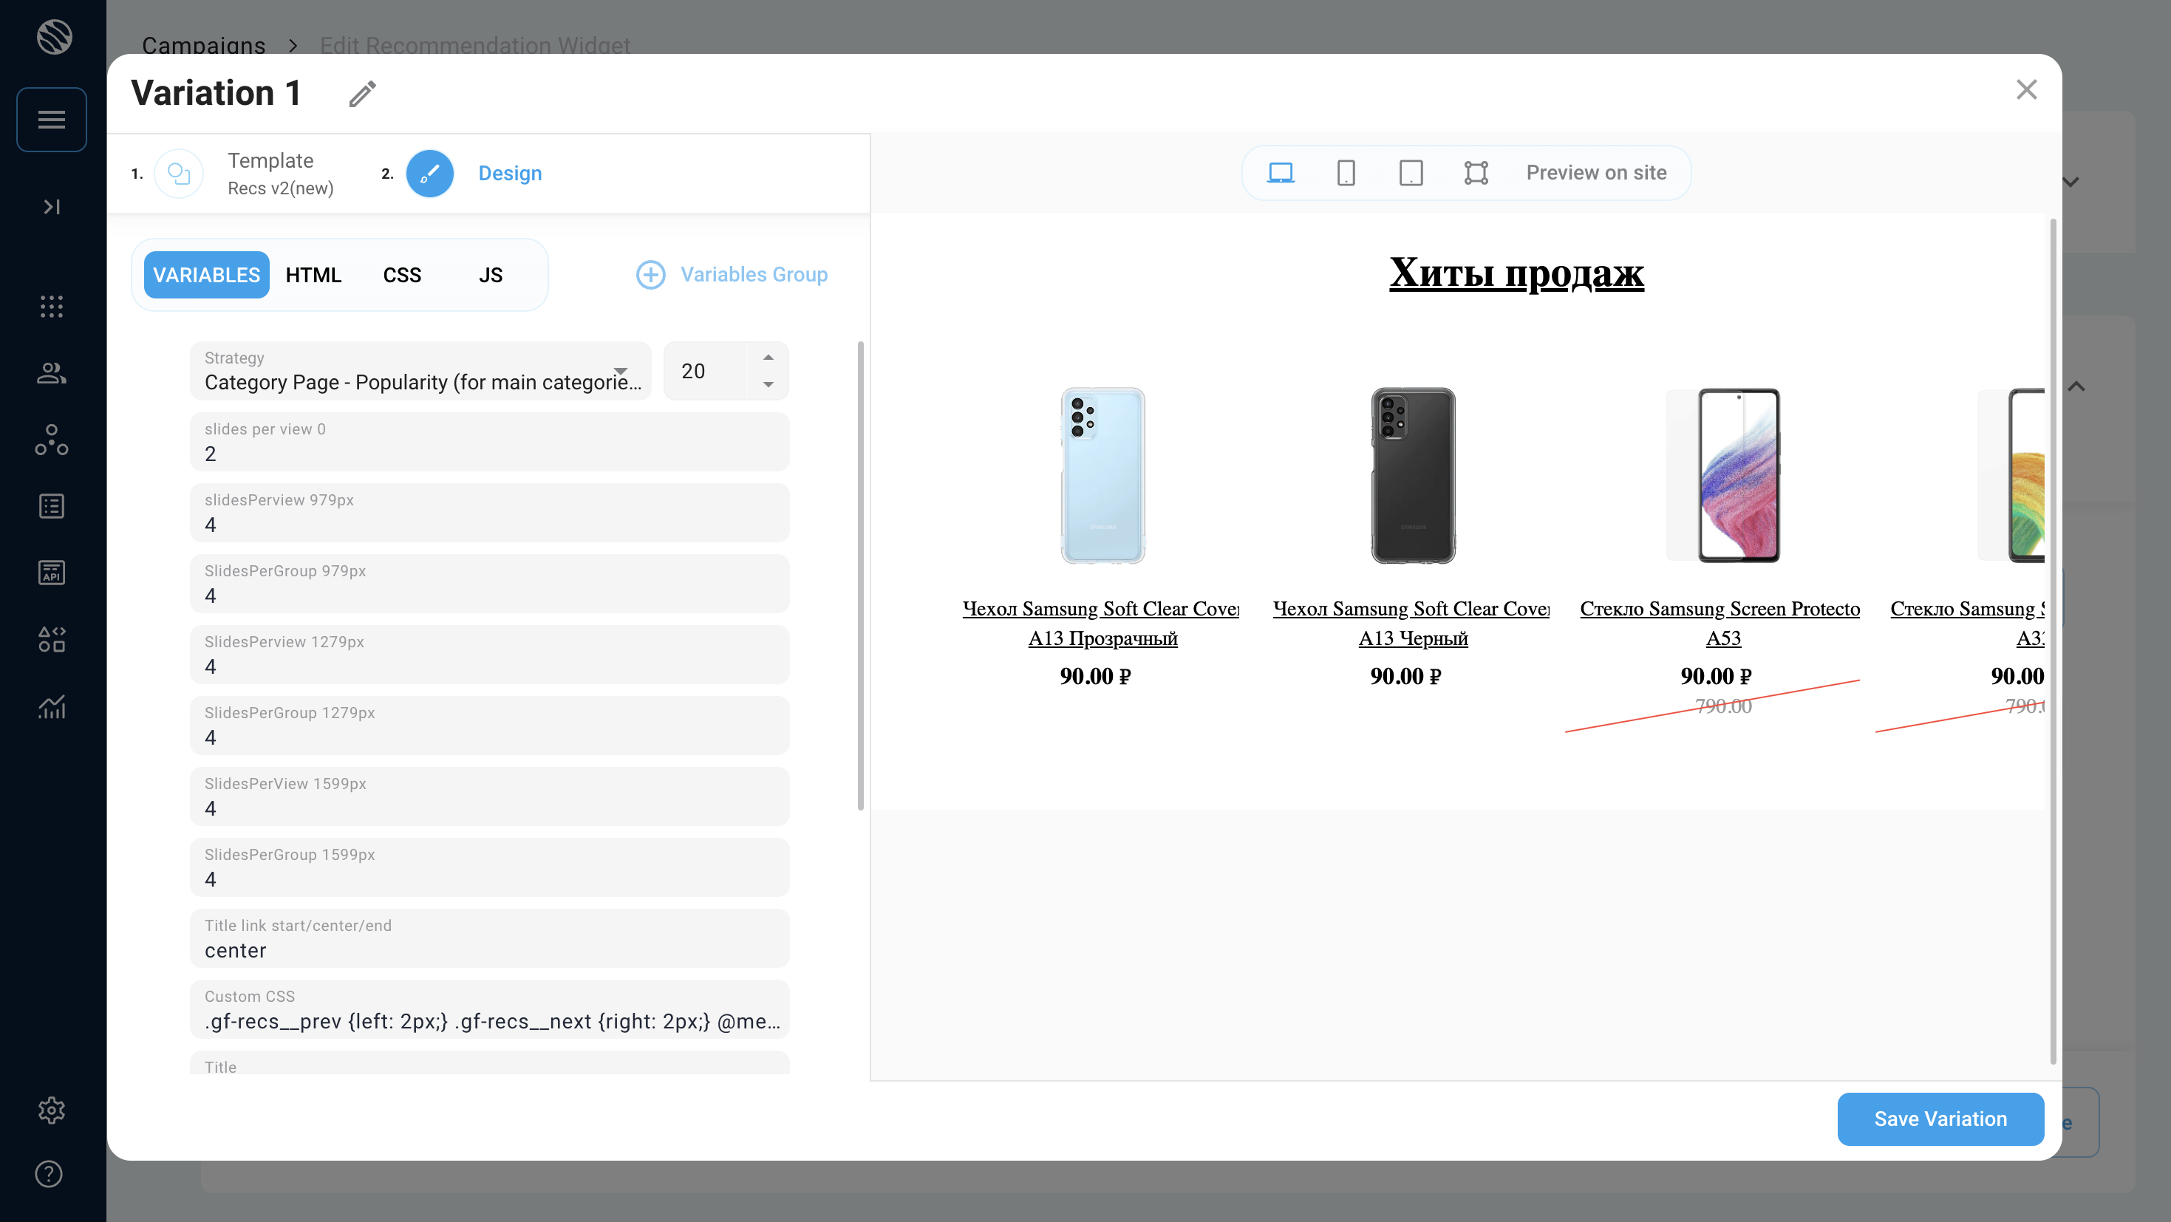This screenshot has height=1222, width=2171.
Task: Switch preview to mobile phone icon
Action: coord(1346,173)
